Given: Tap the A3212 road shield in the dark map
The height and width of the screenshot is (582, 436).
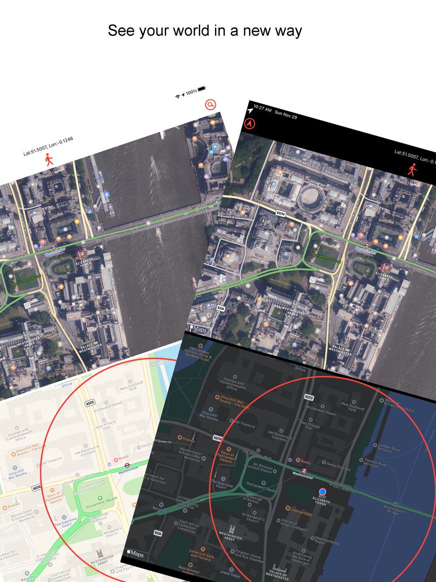Looking at the screenshot, I should click(x=309, y=397).
